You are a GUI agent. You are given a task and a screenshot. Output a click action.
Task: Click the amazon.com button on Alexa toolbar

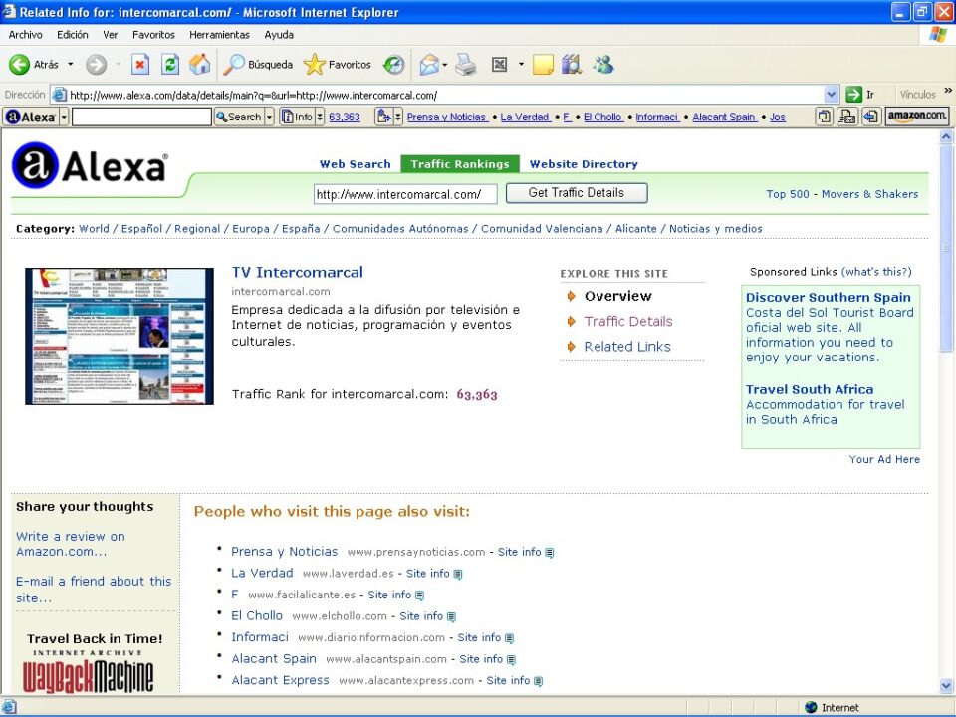[x=916, y=117]
